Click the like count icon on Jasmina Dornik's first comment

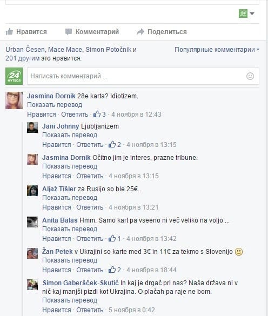click(97, 115)
